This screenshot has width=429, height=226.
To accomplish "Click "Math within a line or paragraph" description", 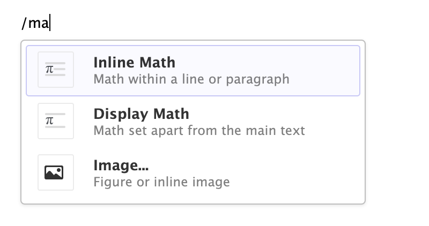I will (191, 79).
